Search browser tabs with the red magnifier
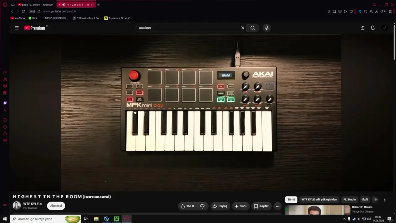Viewport: 396px width, 223px height. [374, 5]
